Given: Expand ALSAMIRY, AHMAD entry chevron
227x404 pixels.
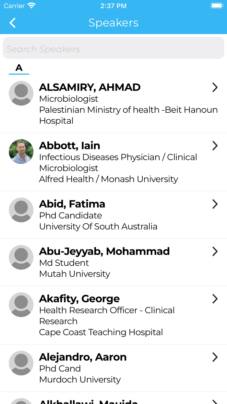Looking at the screenshot, I should pyautogui.click(x=215, y=87).
